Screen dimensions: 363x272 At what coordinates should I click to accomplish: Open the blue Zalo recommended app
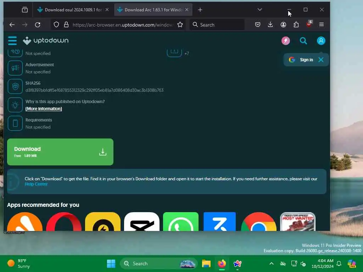click(219, 222)
